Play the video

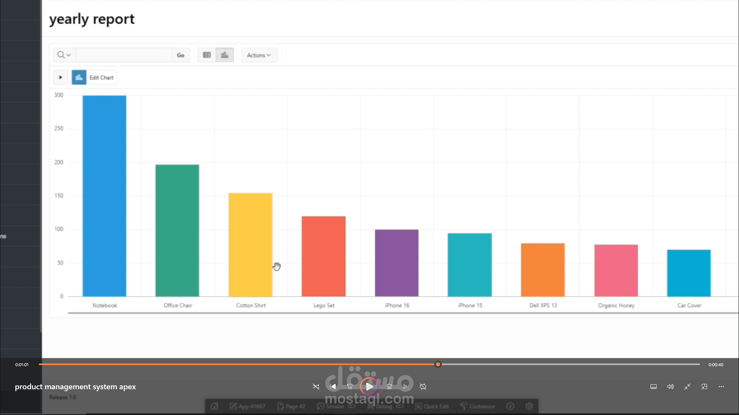coord(369,387)
